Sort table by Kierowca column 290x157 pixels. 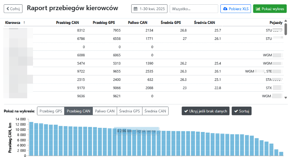click(13, 22)
